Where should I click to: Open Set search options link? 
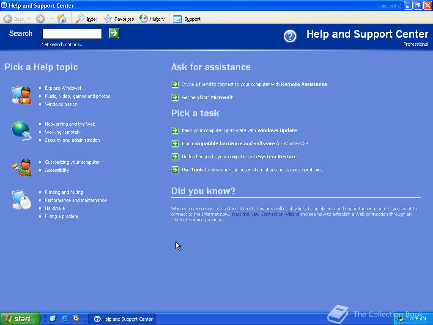63,44
